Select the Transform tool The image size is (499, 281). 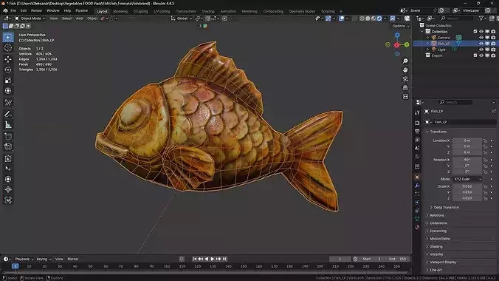(8, 91)
